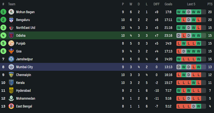Click the Hyderabad yellow crest

pyautogui.click(x=11, y=91)
